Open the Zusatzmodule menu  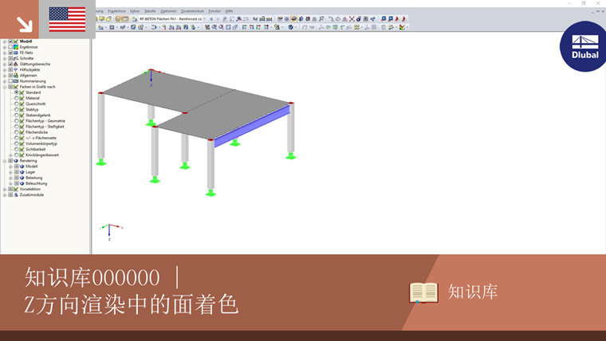[192, 11]
